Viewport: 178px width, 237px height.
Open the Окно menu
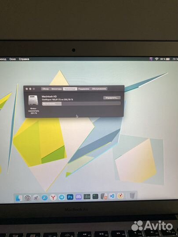[13, 59]
